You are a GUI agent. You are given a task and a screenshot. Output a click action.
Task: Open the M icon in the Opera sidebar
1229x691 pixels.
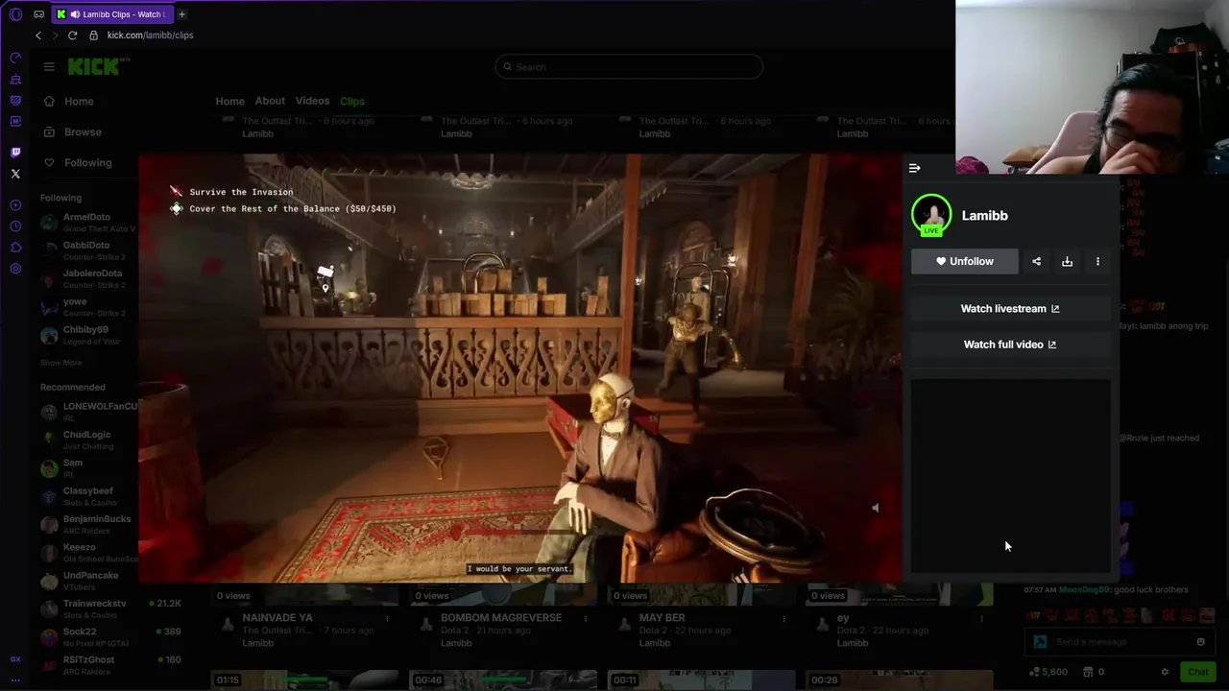(x=15, y=122)
